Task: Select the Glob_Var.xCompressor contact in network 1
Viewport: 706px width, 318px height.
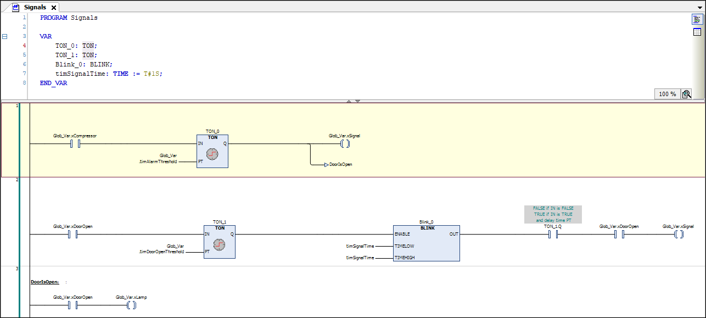Action: 75,143
